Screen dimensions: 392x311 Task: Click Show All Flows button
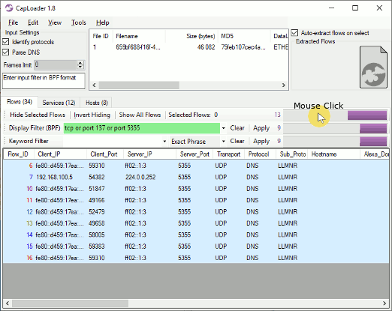coord(140,115)
